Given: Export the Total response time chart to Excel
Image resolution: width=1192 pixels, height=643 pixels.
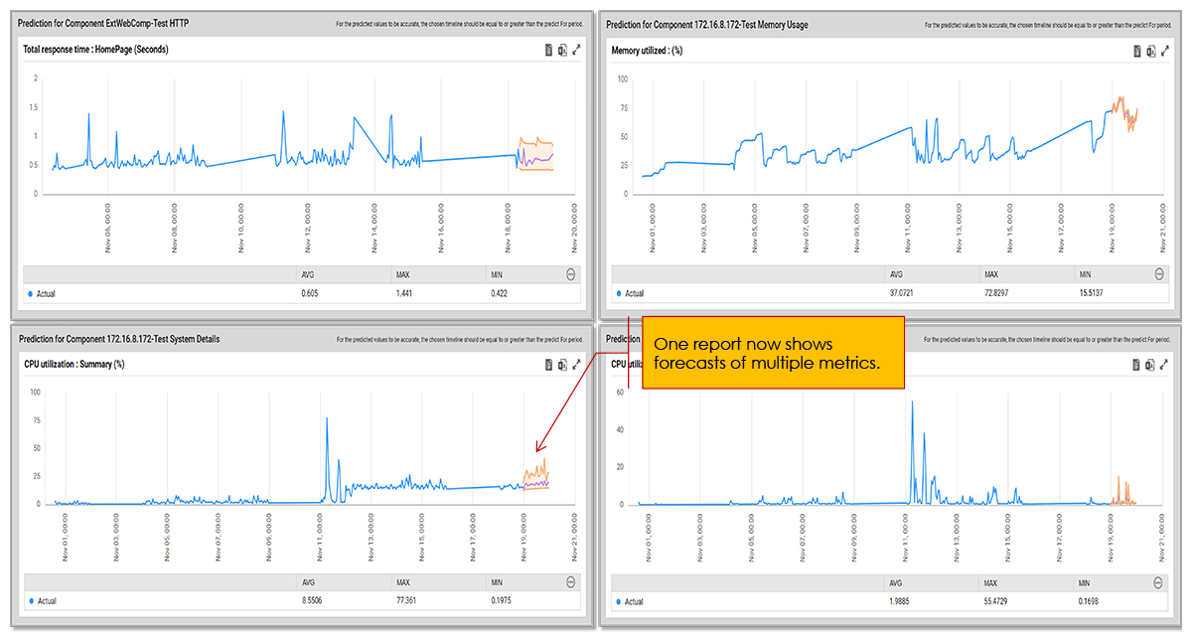Looking at the screenshot, I should point(561,50).
